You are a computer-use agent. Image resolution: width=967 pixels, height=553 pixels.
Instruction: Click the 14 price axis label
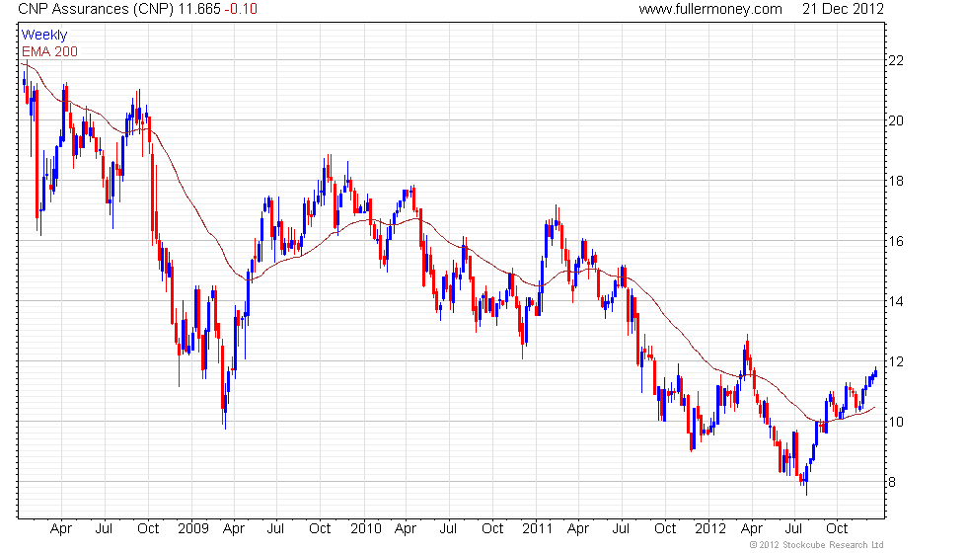pos(896,301)
